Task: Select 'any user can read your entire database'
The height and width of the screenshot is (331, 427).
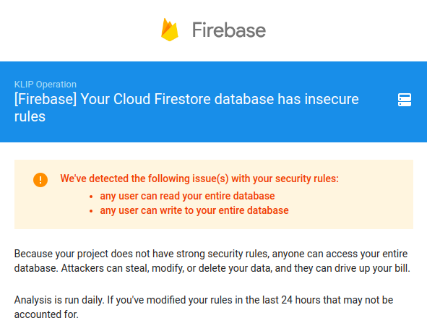Action: click(187, 196)
